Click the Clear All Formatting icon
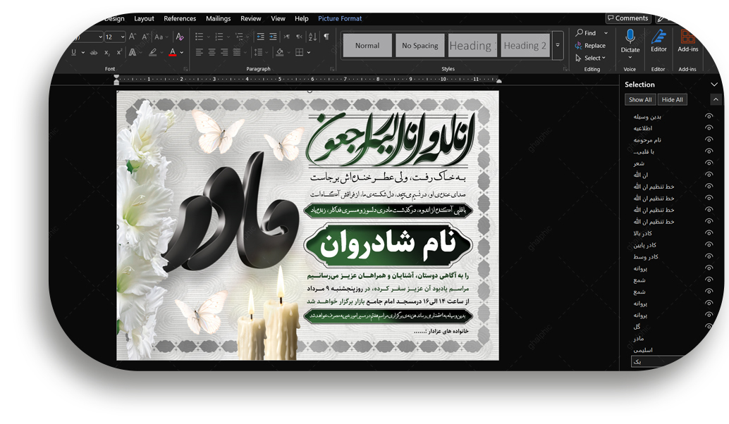The image size is (729, 424). click(x=180, y=37)
